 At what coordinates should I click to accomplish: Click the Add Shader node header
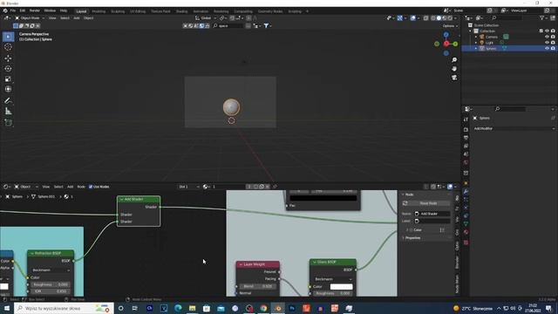tap(139, 200)
